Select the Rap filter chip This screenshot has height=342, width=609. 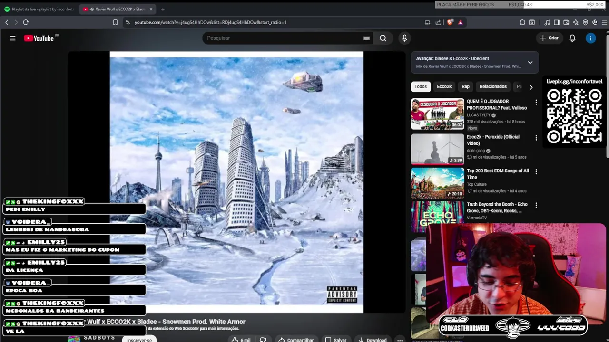[465, 86]
